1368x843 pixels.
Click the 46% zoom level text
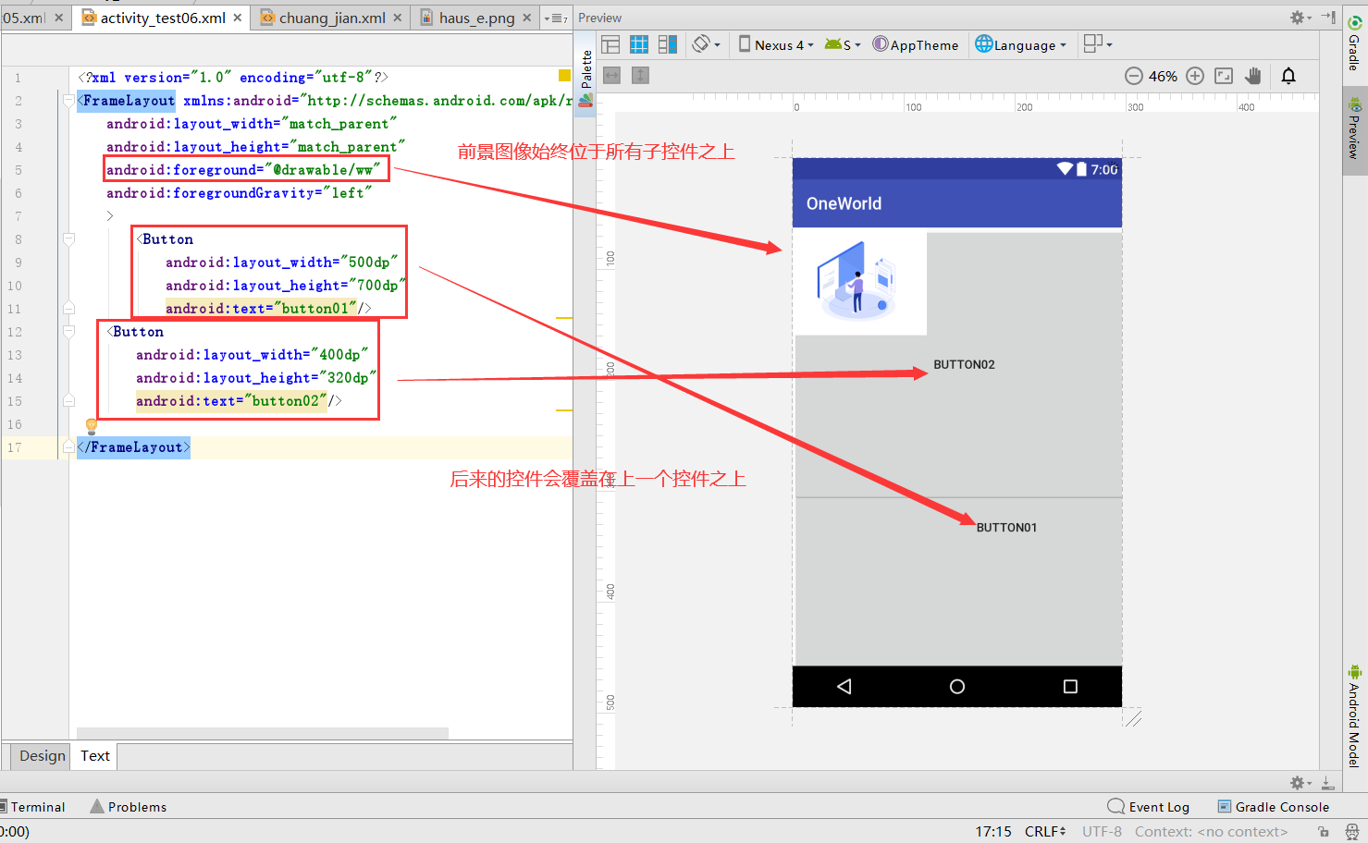click(1164, 76)
